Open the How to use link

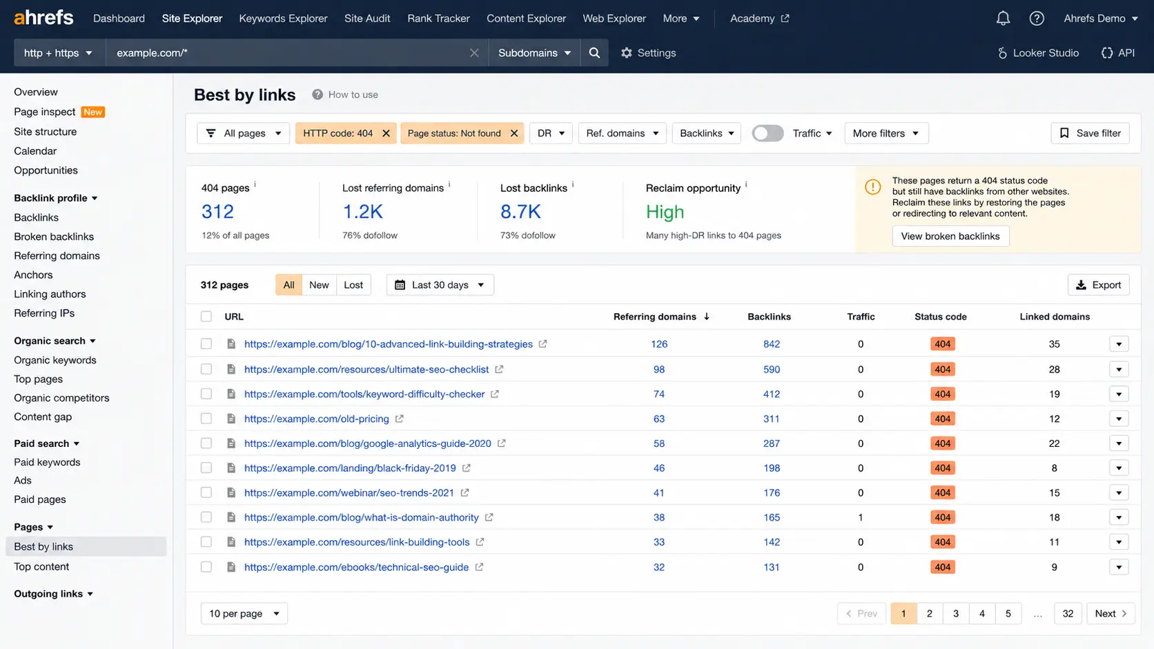point(345,94)
